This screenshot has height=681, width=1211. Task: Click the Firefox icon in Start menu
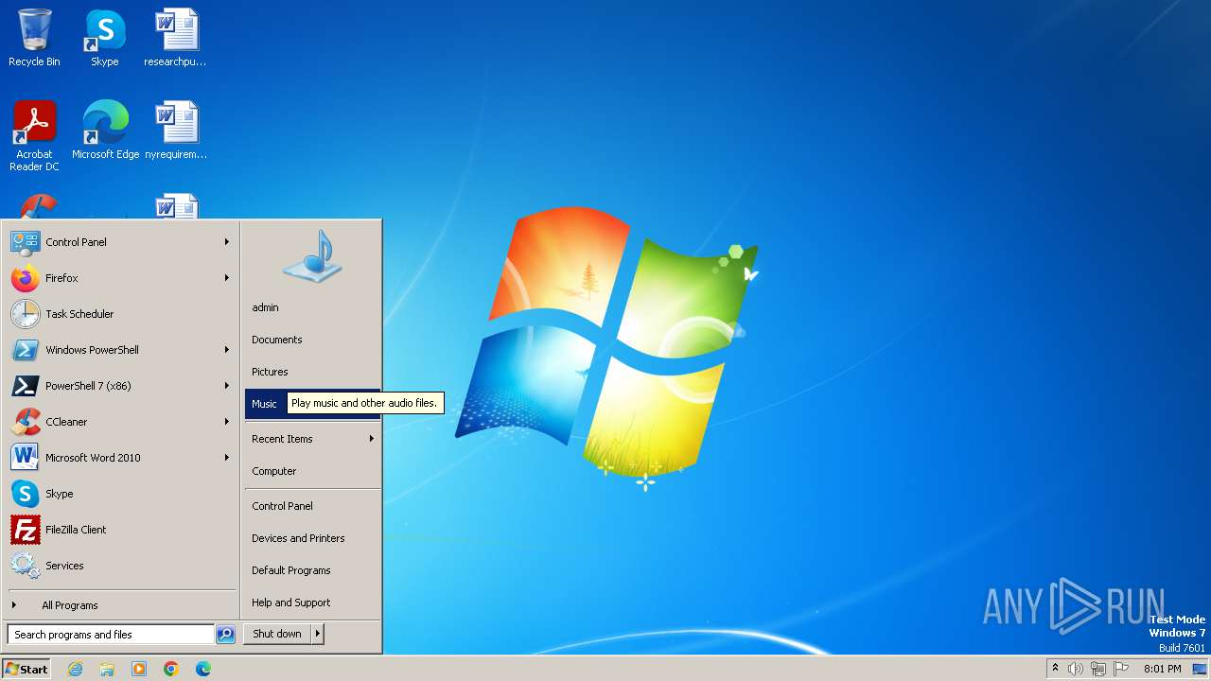coord(25,278)
